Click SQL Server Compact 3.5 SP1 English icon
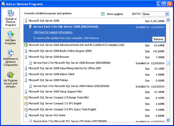This screenshot has width=174, height=126. point(26,103)
